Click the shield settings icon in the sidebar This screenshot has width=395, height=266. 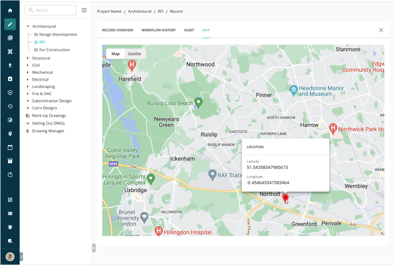coord(10,241)
